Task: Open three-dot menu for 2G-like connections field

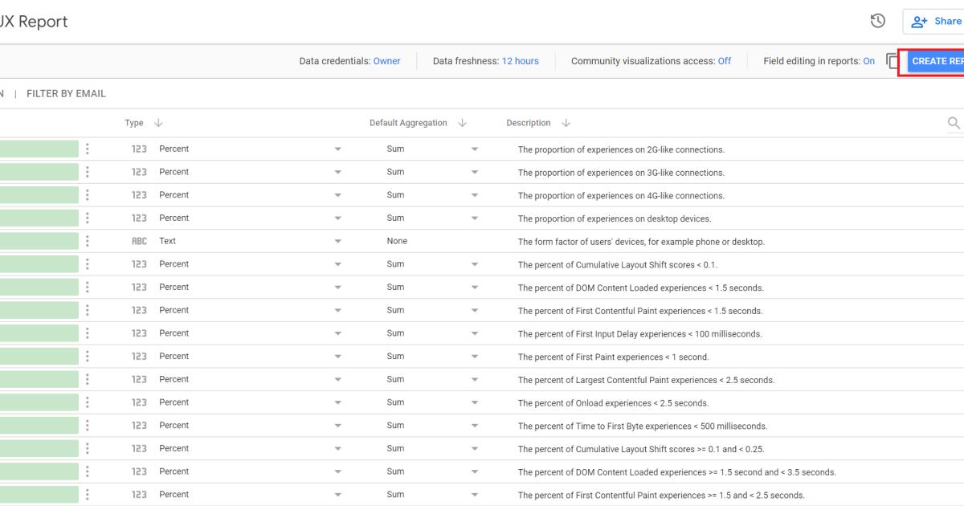Action: [x=87, y=149]
